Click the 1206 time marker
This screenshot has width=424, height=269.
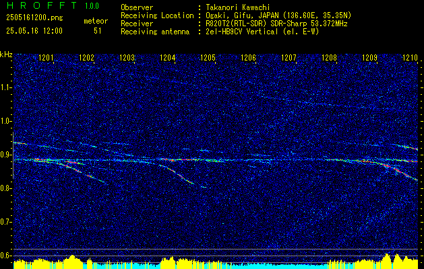click(248, 57)
